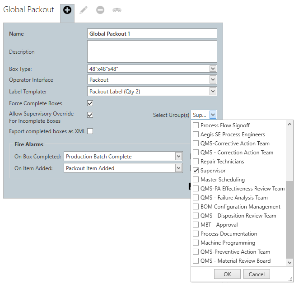Viewport: 294px width, 283px height.
Task: Click the binoculars view icon
Action: (x=117, y=10)
